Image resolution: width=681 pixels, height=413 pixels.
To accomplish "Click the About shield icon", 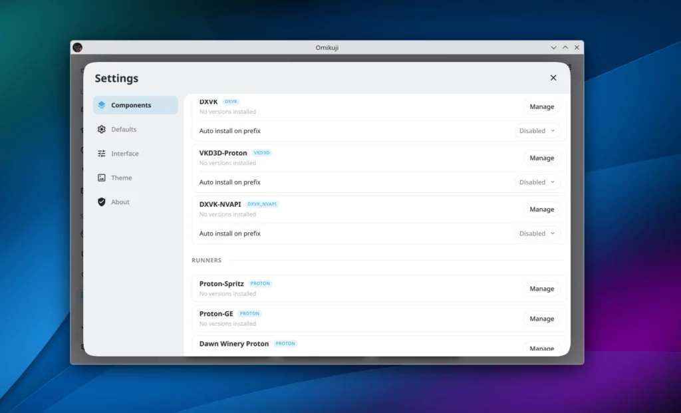I will click(x=102, y=202).
